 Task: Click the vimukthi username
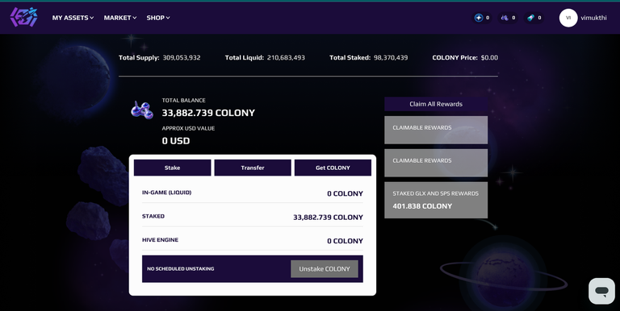click(593, 18)
